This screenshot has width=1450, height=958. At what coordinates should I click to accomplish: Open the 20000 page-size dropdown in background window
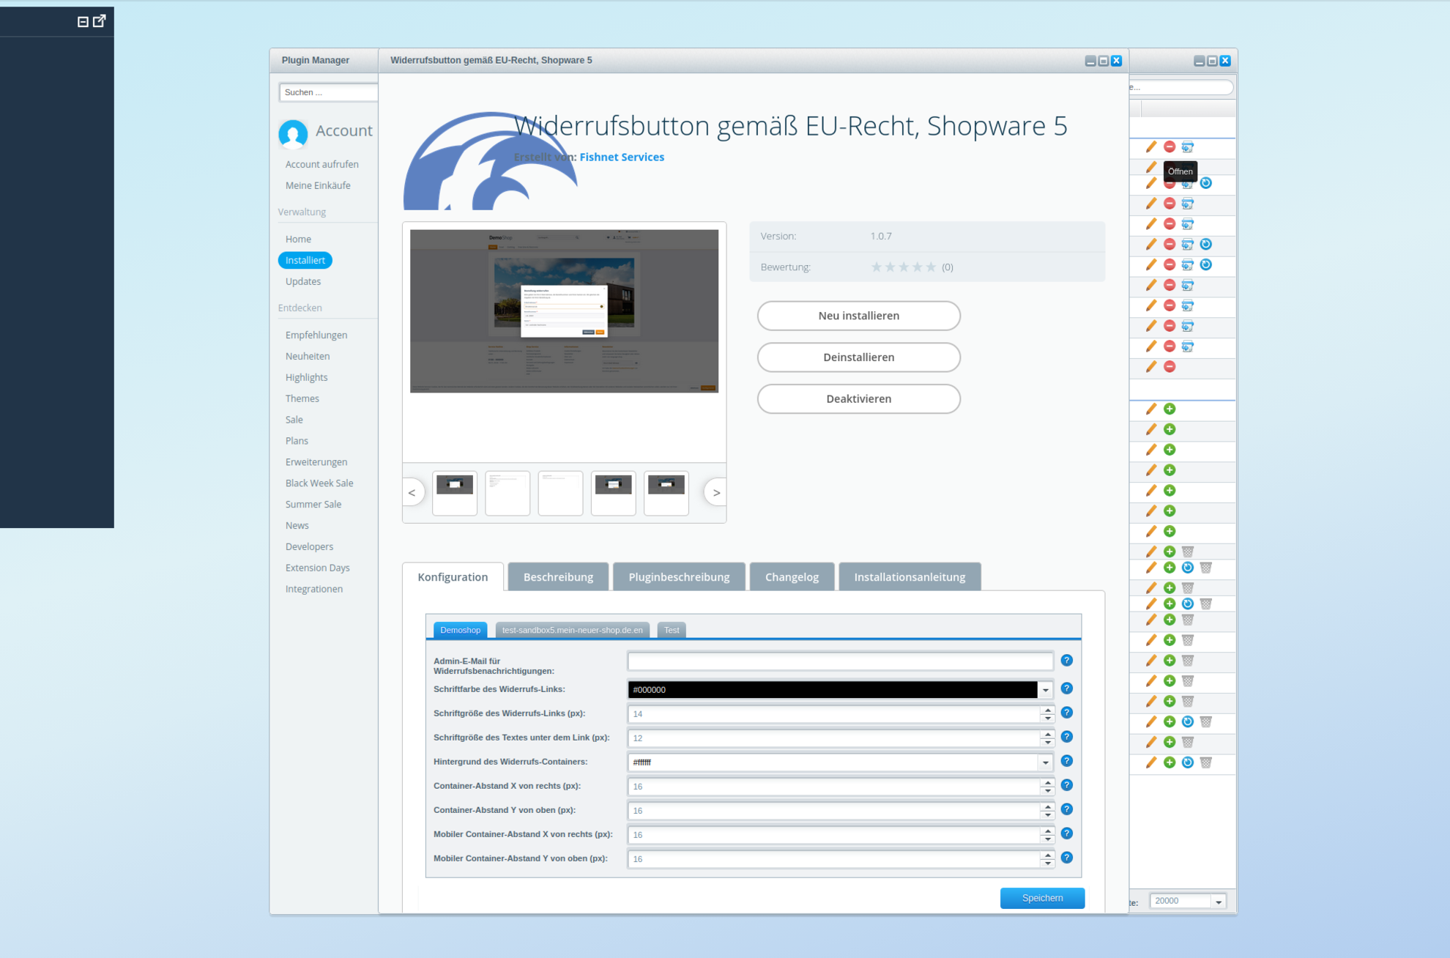point(1219,902)
